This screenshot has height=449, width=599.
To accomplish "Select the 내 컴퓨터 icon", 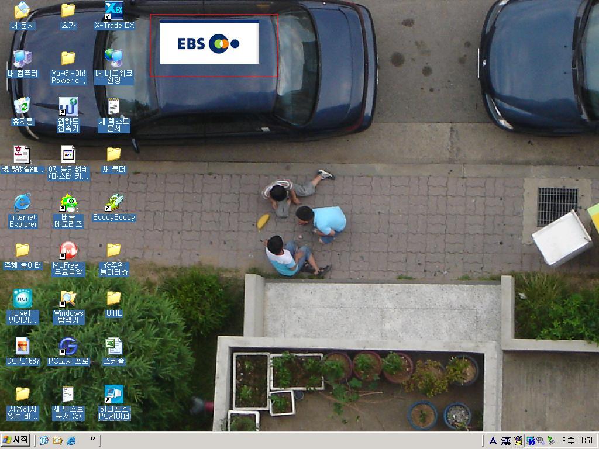I will click(x=23, y=63).
